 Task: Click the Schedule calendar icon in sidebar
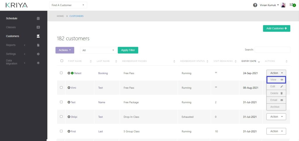(x=38, y=18)
